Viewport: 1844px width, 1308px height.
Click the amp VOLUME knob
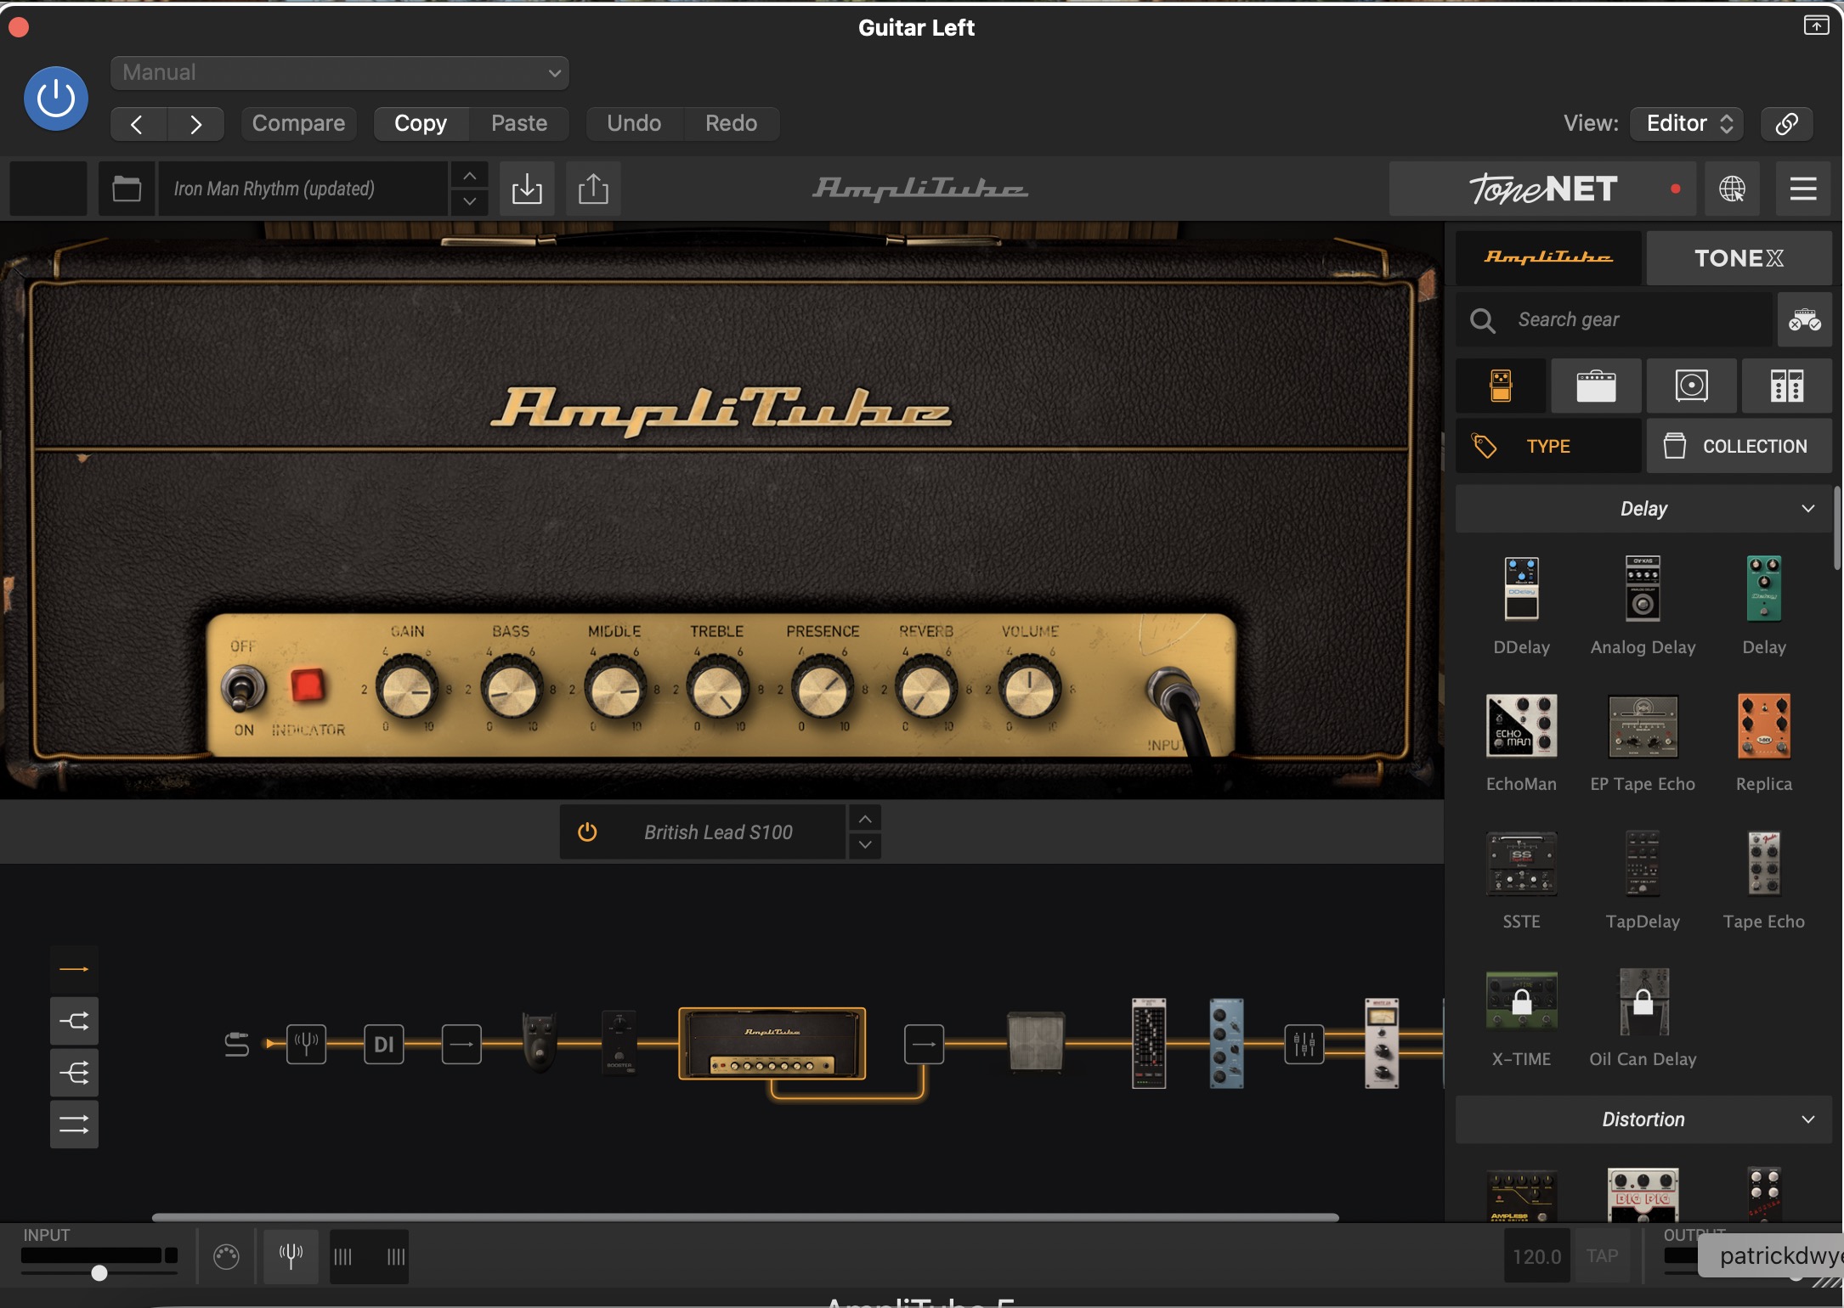1030,689
